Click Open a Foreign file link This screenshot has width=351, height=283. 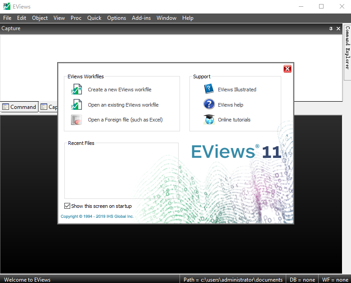(x=125, y=120)
